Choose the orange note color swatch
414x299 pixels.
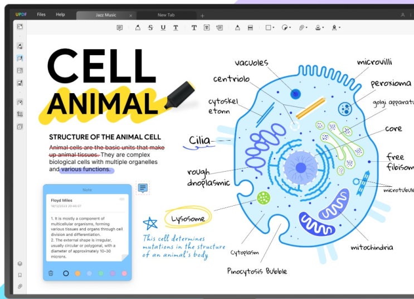tap(77, 273)
